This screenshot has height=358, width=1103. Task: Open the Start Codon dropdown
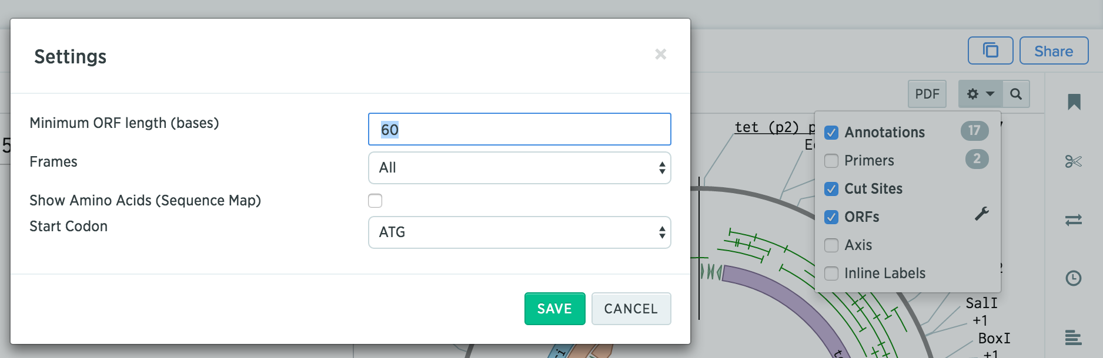point(520,232)
